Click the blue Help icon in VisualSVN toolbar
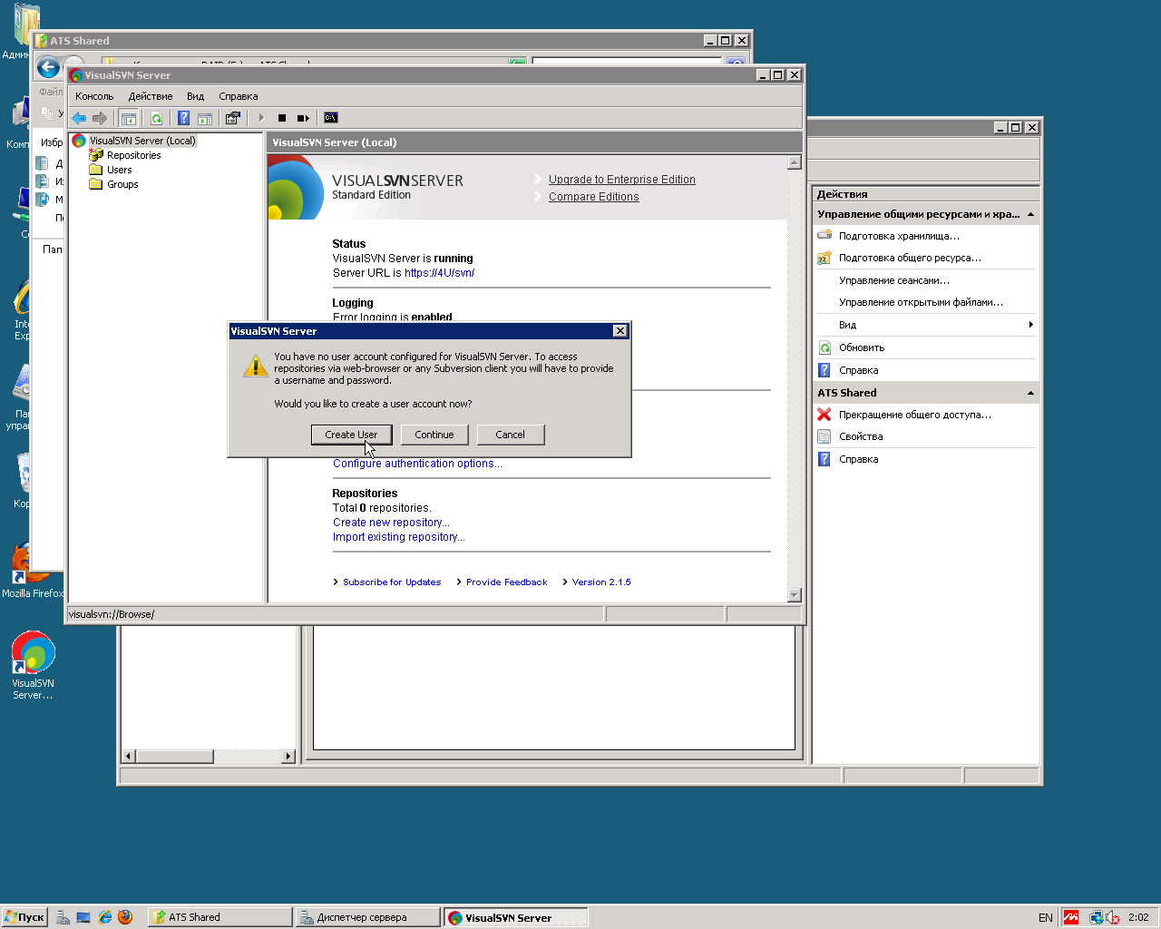 tap(183, 118)
